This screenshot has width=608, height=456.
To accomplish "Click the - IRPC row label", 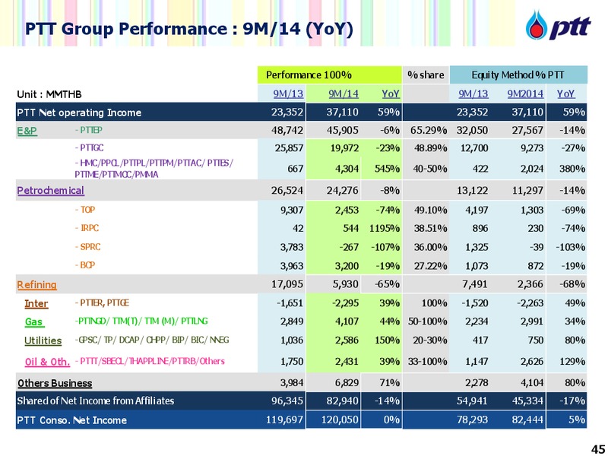I will 87,228.
